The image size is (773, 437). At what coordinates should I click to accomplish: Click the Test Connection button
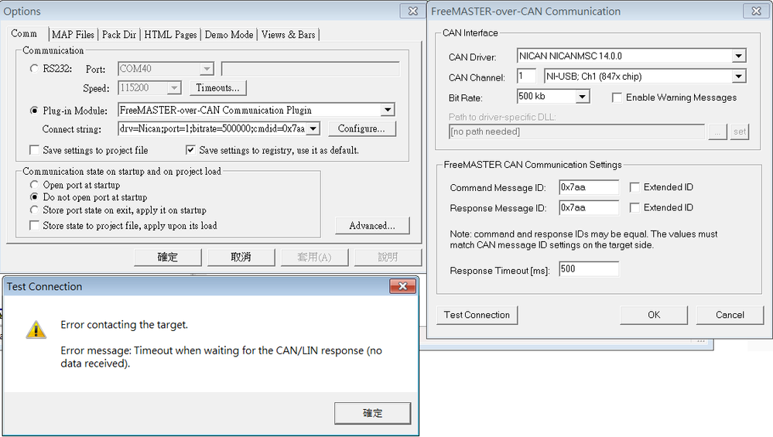pyautogui.click(x=477, y=315)
